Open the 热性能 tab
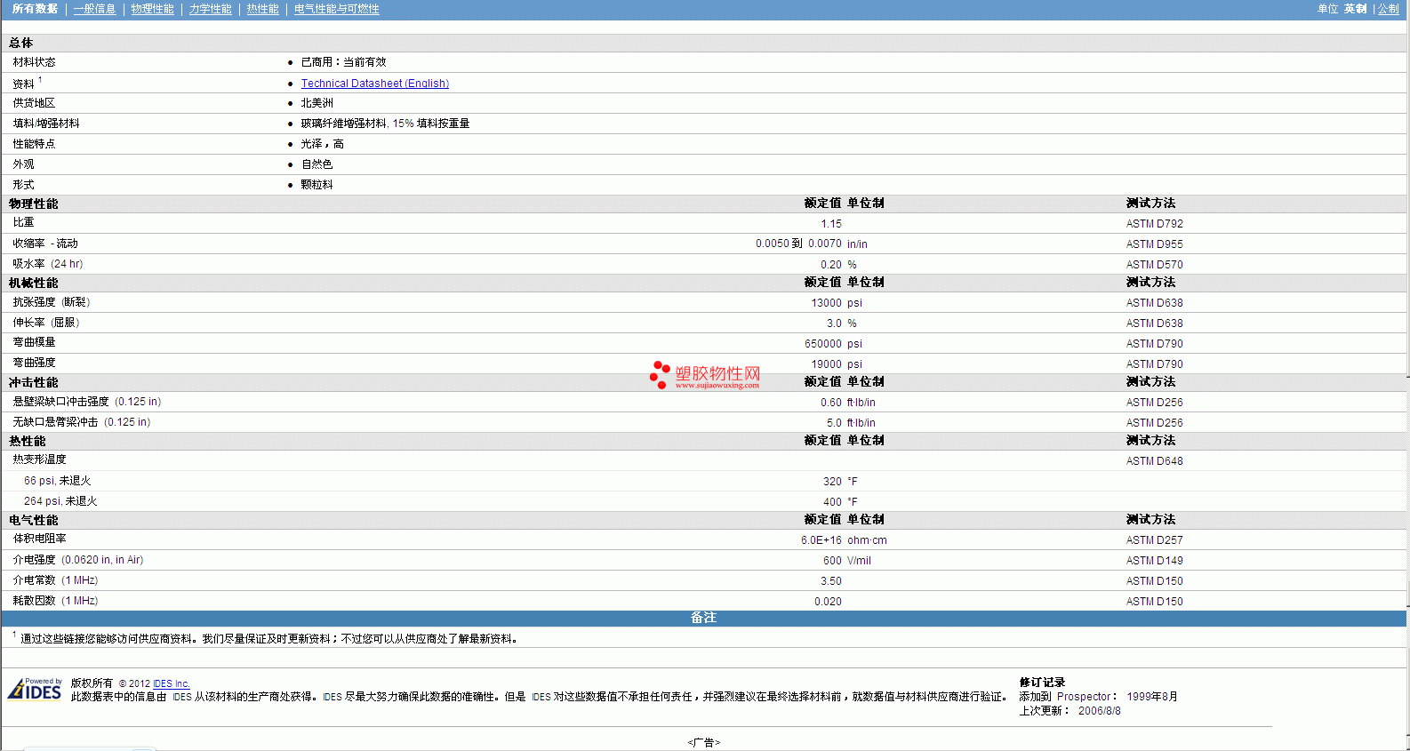The height and width of the screenshot is (751, 1410). point(262,9)
